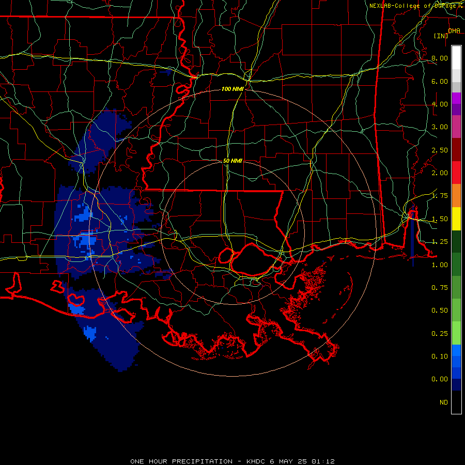Select the 1.25 legend value
Viewport: 465px width, 465px height.
(x=440, y=242)
